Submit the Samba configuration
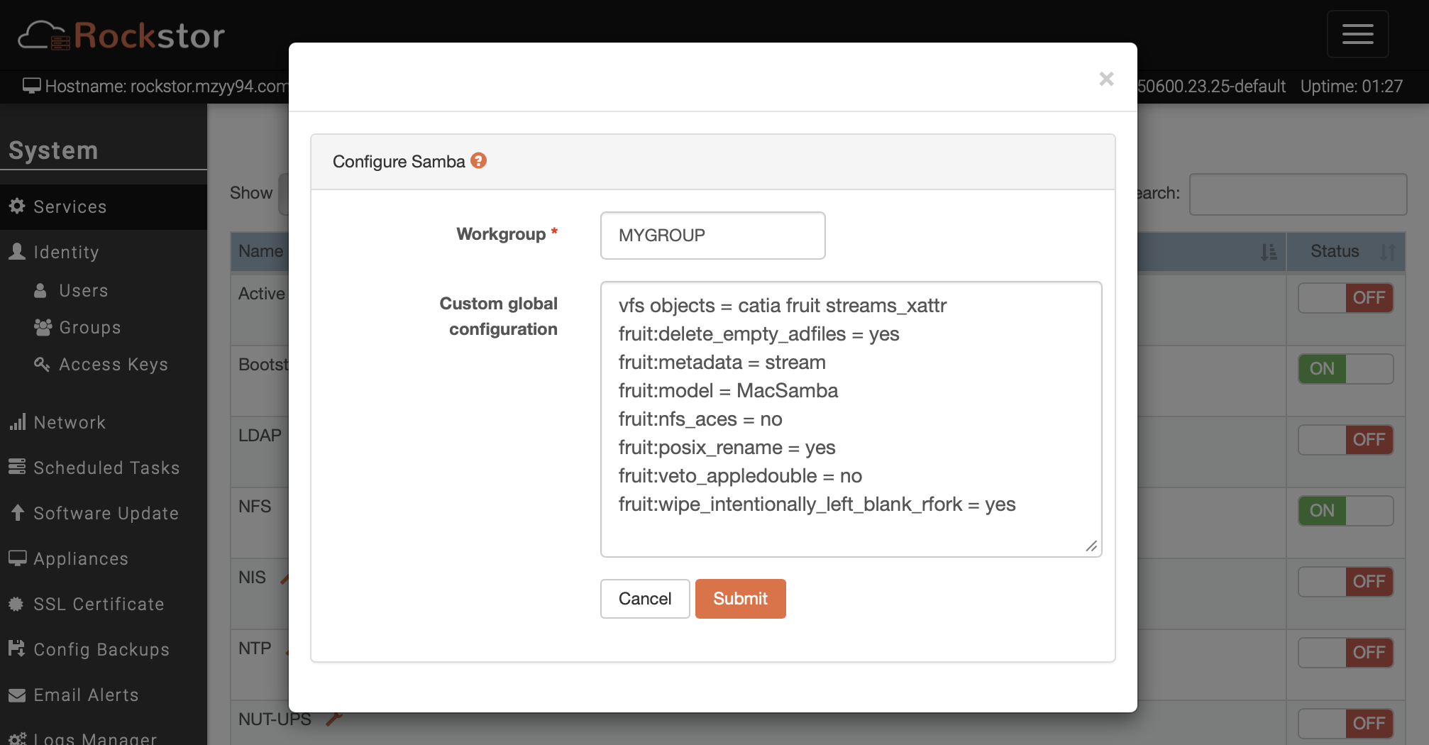Viewport: 1429px width, 745px height. pos(740,599)
